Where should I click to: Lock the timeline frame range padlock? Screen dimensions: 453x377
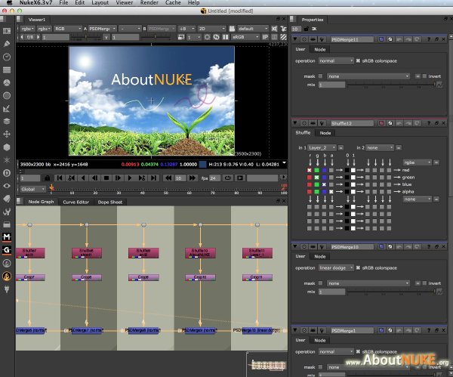click(x=48, y=178)
